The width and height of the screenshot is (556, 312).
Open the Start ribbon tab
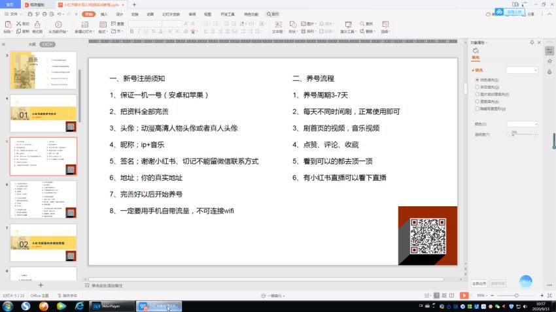[x=89, y=14]
